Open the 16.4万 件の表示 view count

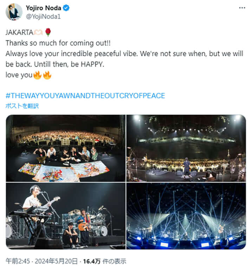click(104, 261)
